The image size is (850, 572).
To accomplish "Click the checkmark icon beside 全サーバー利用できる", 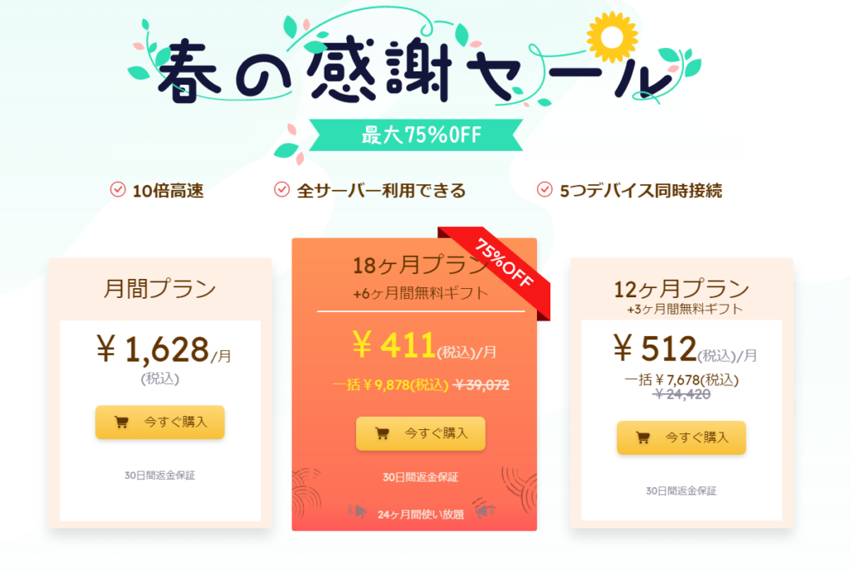I will pos(281,190).
